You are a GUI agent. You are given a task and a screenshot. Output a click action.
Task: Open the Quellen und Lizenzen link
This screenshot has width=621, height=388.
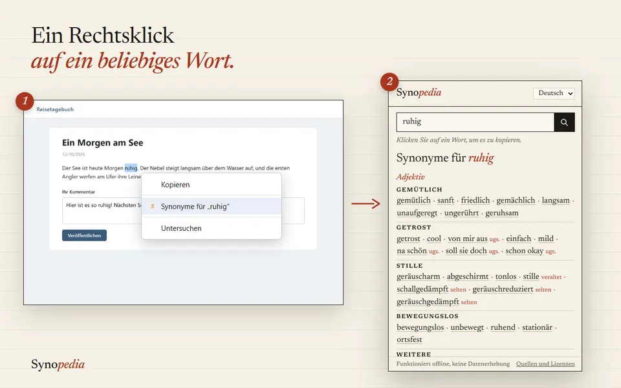(545, 364)
